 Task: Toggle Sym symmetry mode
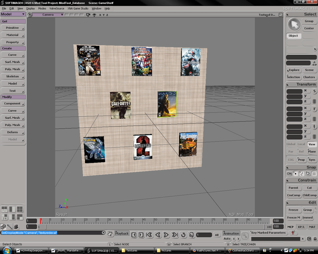coord(312,160)
